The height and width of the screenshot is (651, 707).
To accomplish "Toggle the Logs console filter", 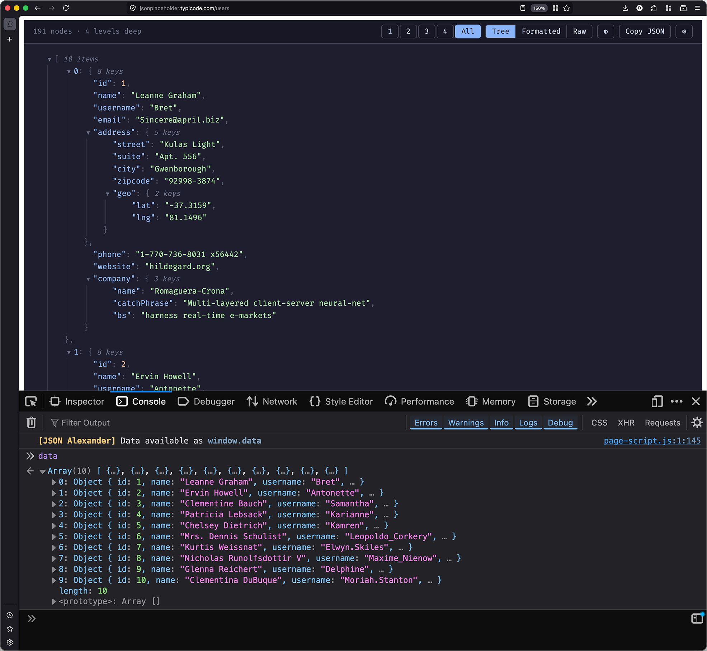I will [528, 423].
